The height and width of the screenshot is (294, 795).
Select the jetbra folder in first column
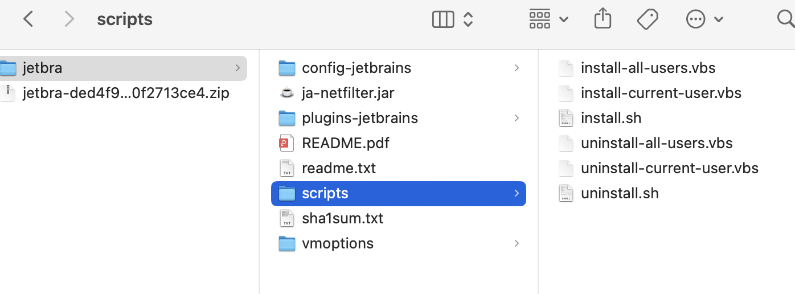click(x=123, y=68)
